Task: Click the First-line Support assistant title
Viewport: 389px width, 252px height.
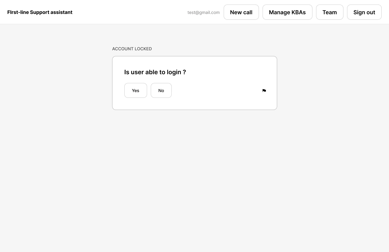Action: [x=40, y=12]
